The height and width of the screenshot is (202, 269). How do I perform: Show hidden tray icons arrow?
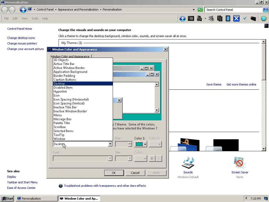coord(246,198)
